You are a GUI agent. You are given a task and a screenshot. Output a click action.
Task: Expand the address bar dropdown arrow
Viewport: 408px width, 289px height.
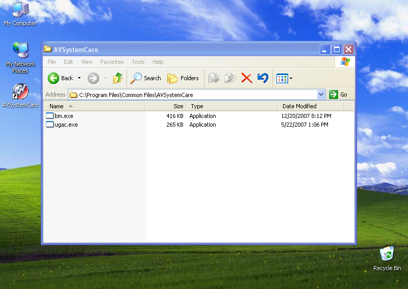pyautogui.click(x=321, y=94)
